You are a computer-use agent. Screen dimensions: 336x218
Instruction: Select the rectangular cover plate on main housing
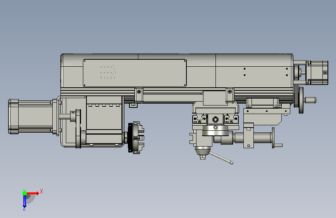[x=135, y=73]
